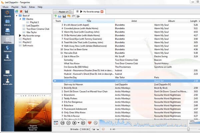Open the Search sidebar panel
The image size is (200, 133).
click(8, 14)
